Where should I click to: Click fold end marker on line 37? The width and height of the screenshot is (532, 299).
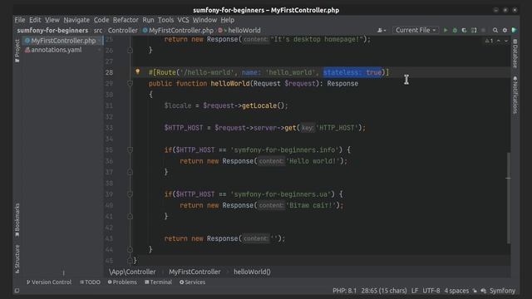pyautogui.click(x=130, y=172)
